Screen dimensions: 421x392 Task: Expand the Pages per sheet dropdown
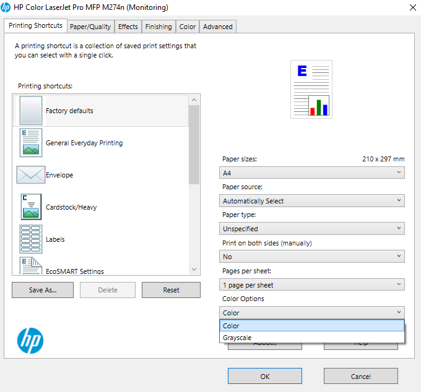(312, 285)
